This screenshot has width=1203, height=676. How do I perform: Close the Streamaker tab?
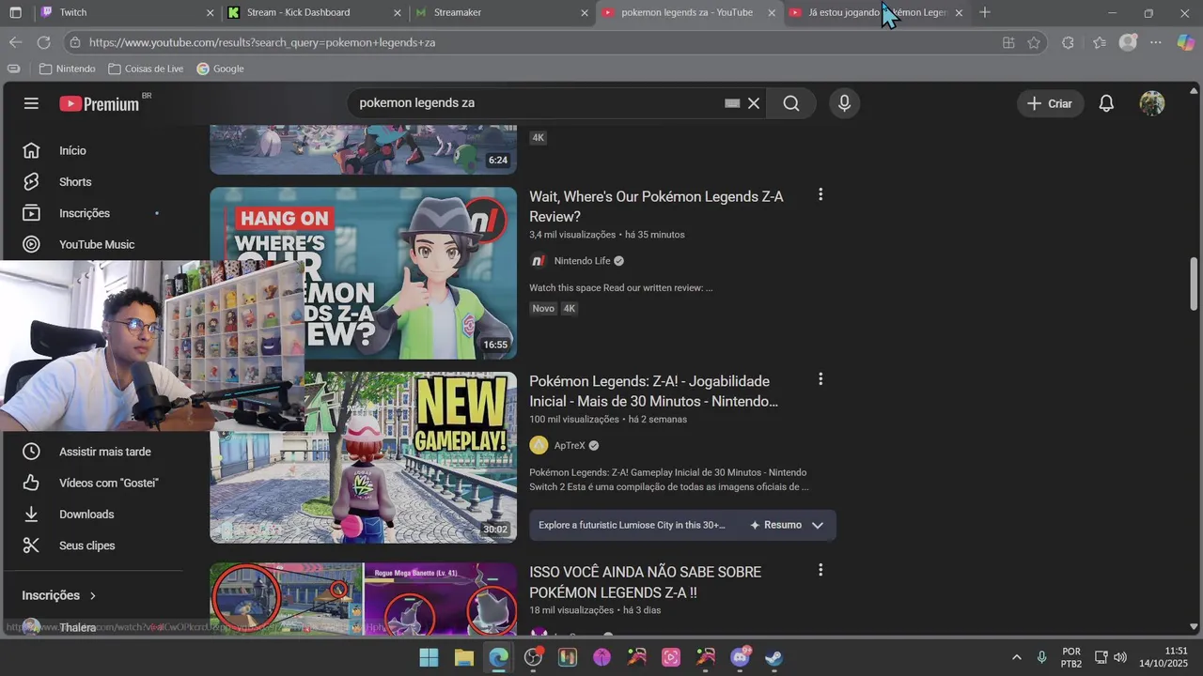click(585, 13)
